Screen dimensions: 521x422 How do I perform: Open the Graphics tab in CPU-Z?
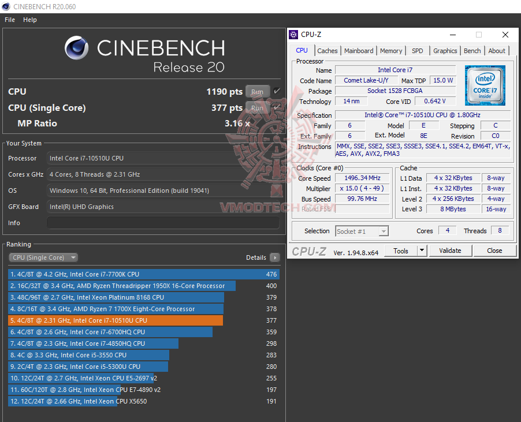445,51
